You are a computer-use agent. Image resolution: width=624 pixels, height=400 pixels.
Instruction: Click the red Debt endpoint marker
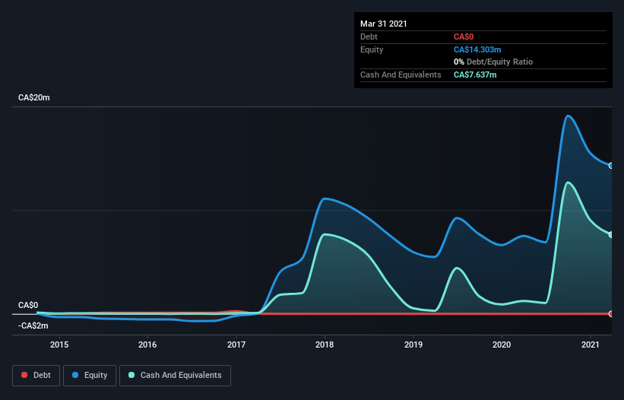tap(611, 313)
